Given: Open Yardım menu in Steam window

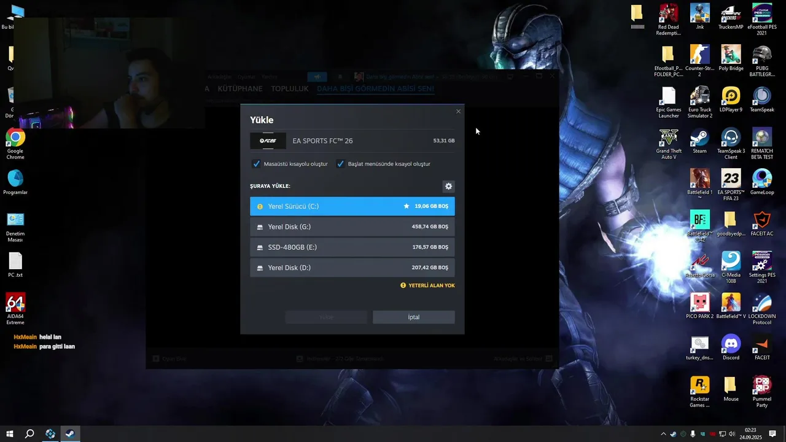Looking at the screenshot, I should (x=270, y=77).
